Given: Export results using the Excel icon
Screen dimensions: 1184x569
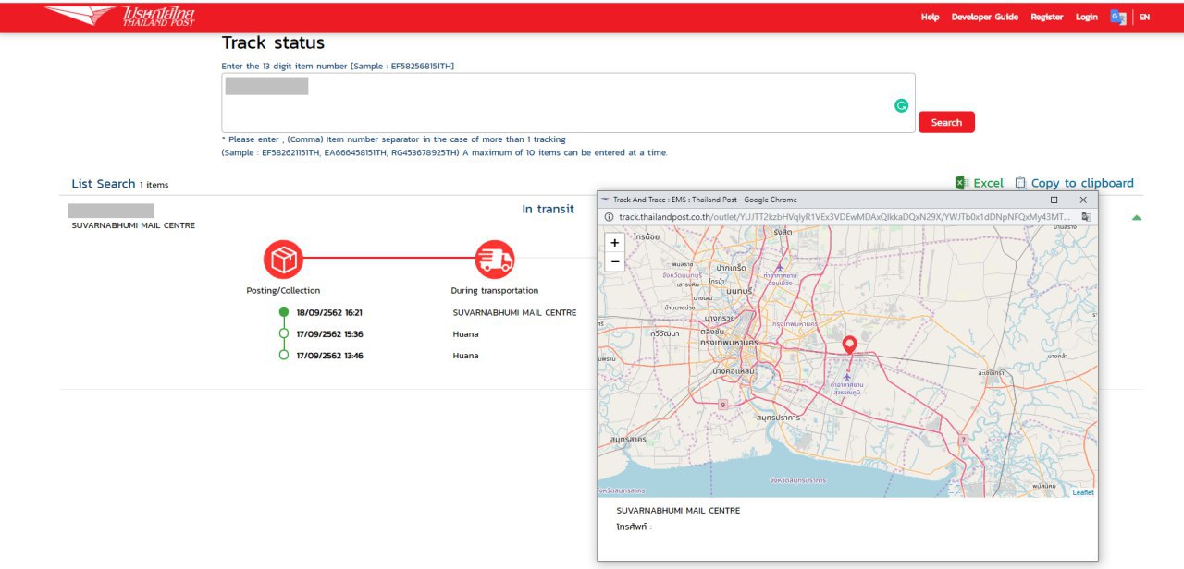Looking at the screenshot, I should 962,183.
